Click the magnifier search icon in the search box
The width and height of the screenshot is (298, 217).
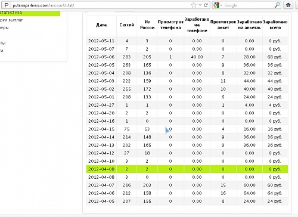click(x=277, y=5)
